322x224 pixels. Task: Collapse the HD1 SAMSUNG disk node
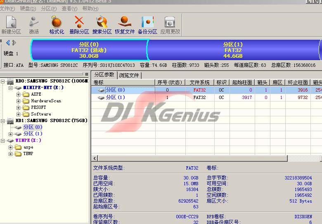(2, 121)
